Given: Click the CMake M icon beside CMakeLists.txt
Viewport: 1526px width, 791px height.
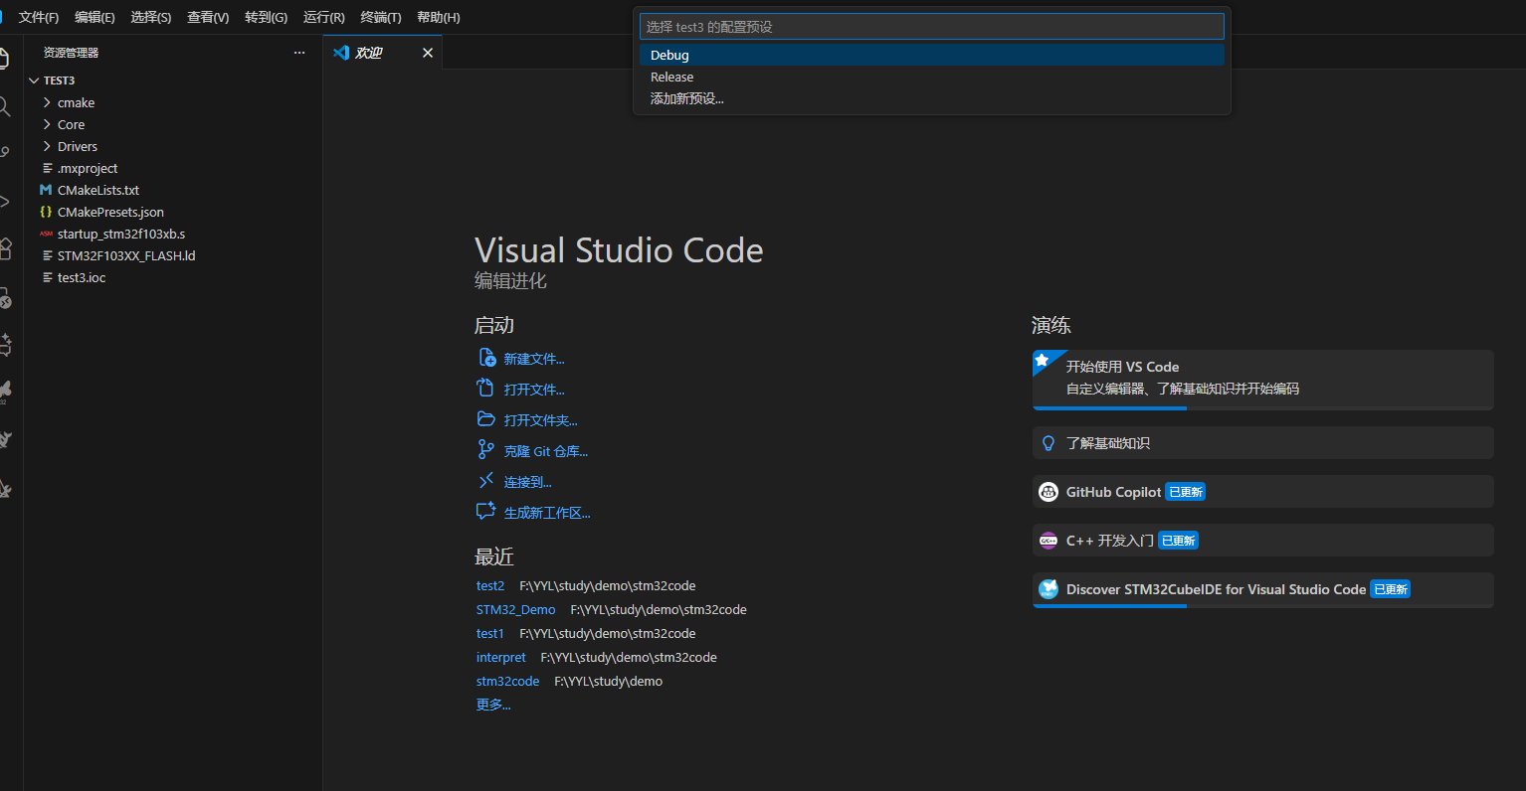Looking at the screenshot, I should (46, 190).
